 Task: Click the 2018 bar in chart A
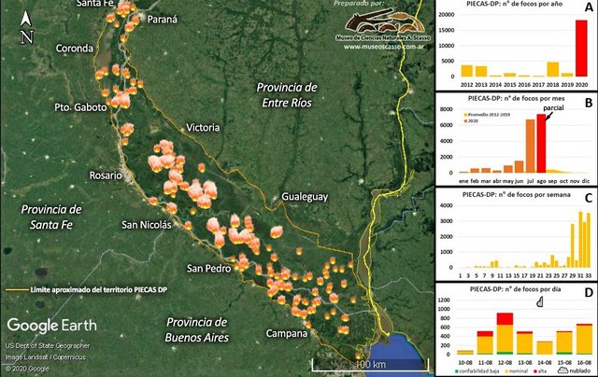[553, 69]
